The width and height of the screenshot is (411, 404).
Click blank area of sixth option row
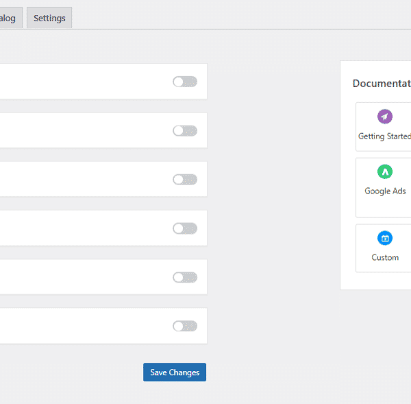click(x=82, y=326)
